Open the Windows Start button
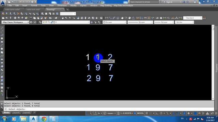218x122 pixels. click(4, 119)
